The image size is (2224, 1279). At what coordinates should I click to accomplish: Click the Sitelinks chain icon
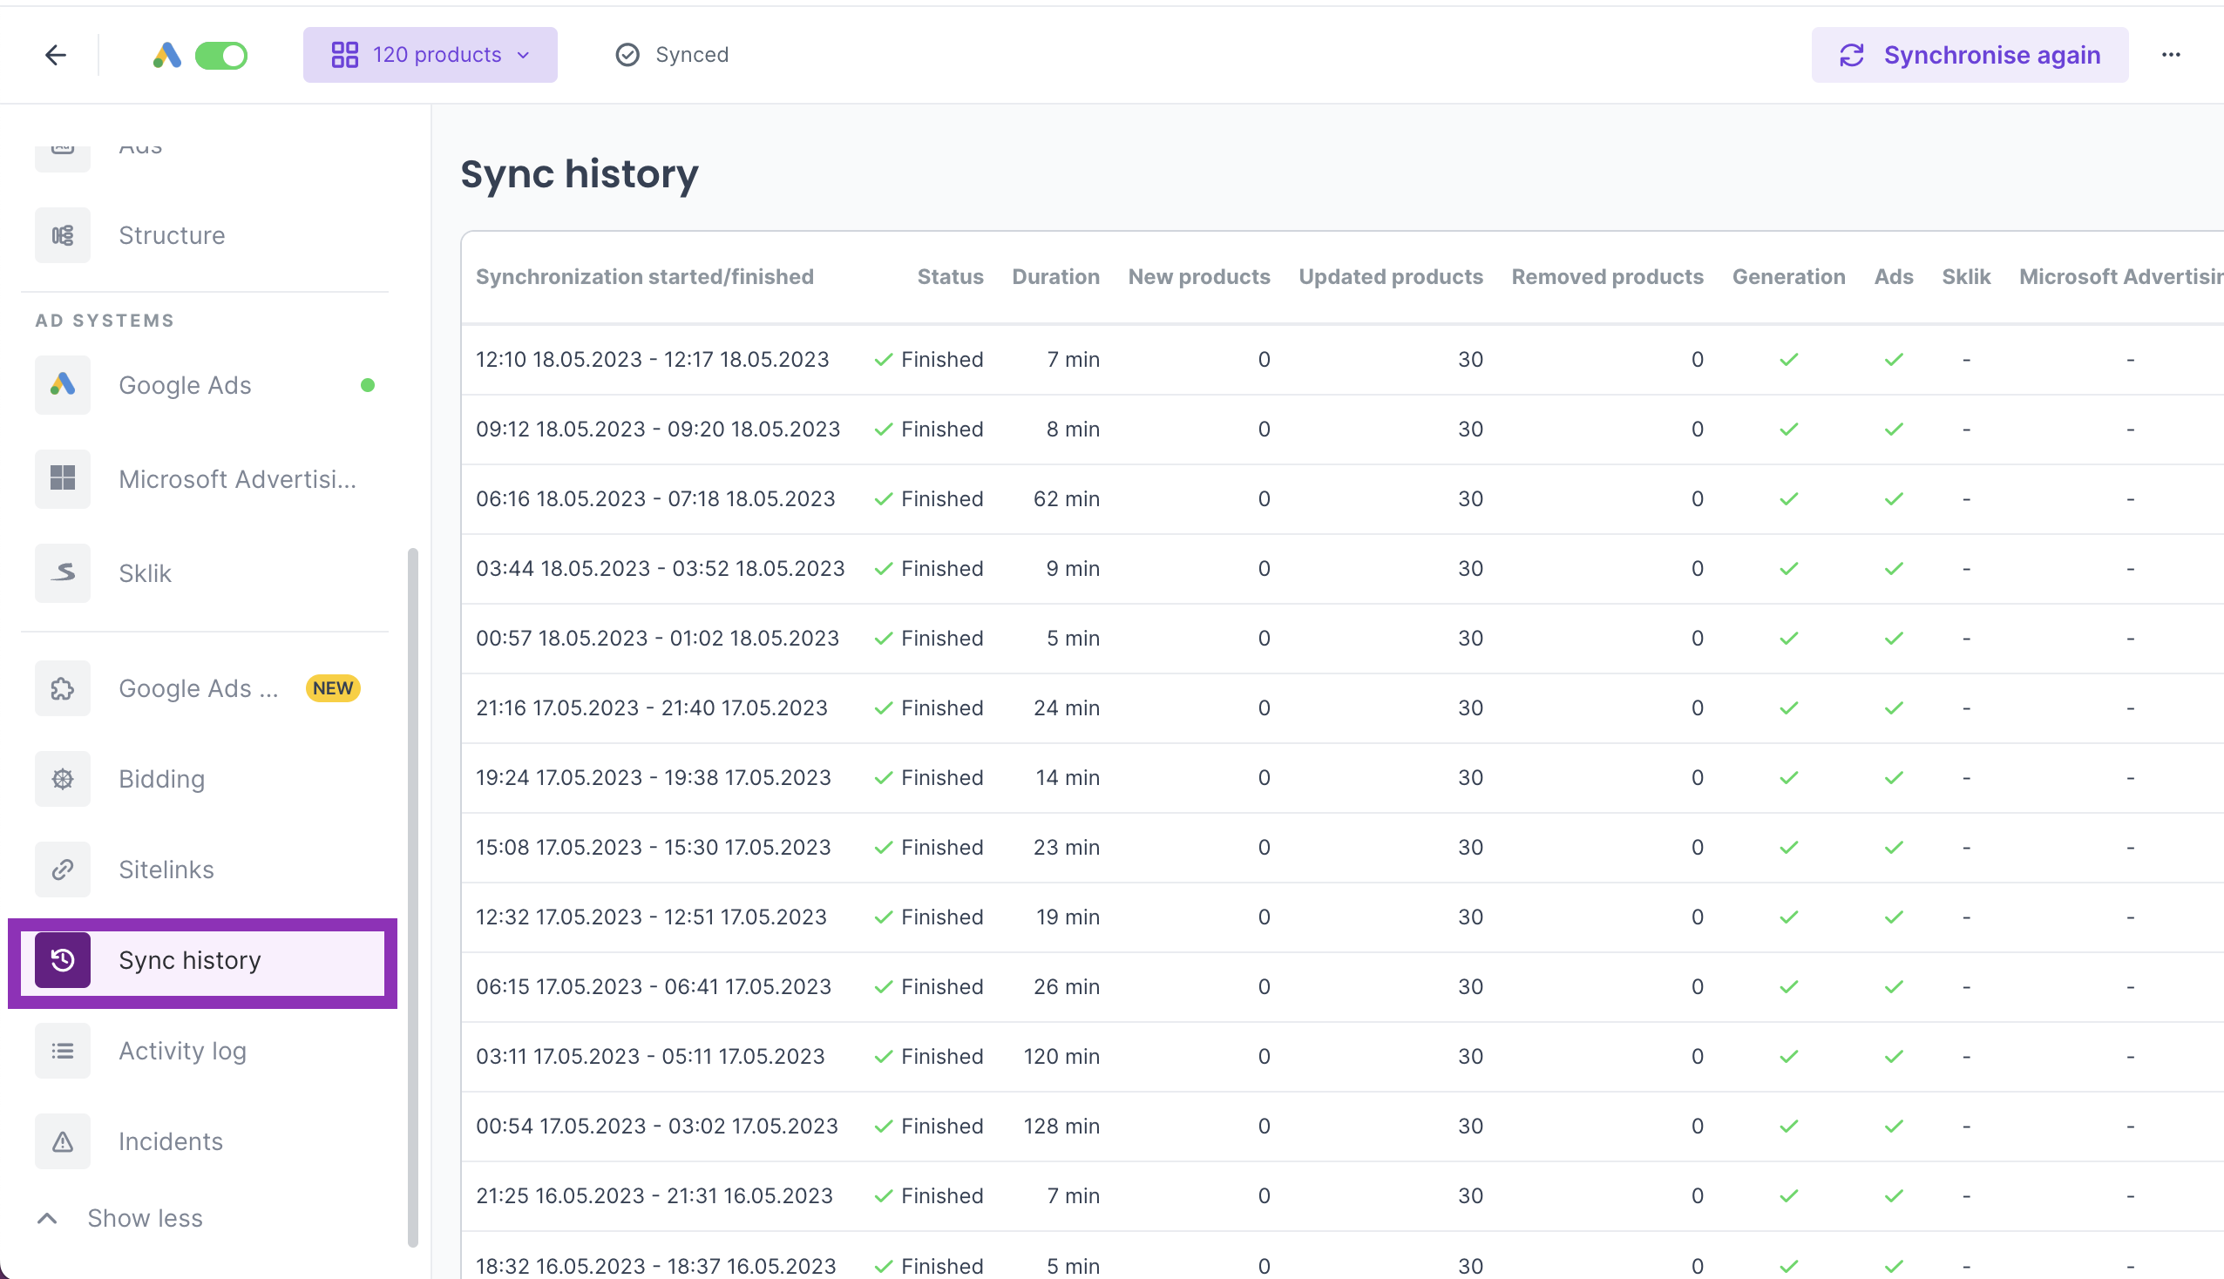coord(63,869)
